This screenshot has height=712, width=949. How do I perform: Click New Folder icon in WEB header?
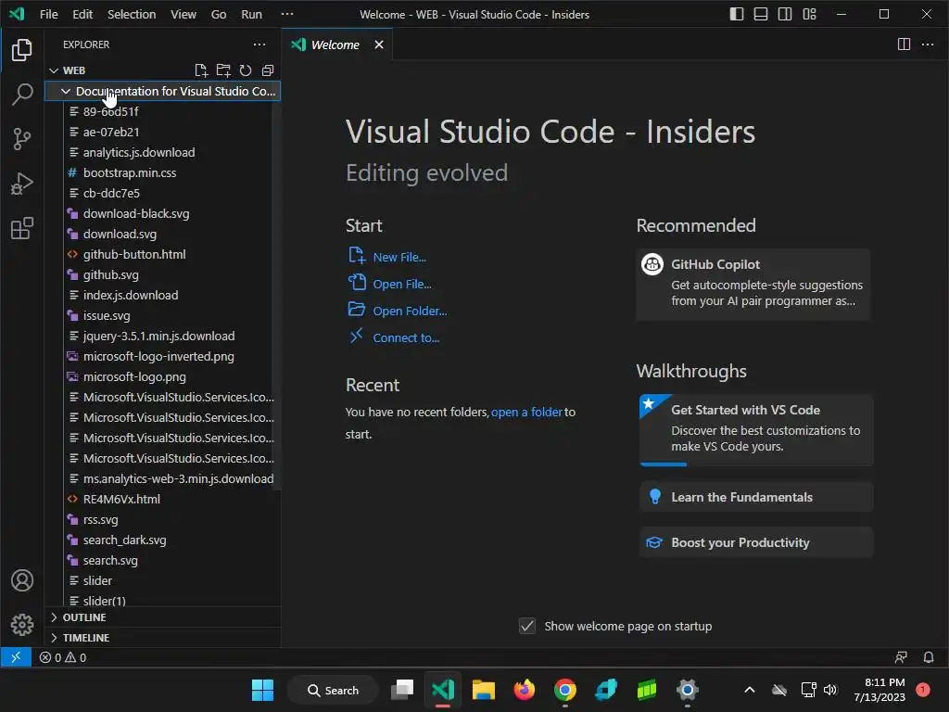click(223, 70)
